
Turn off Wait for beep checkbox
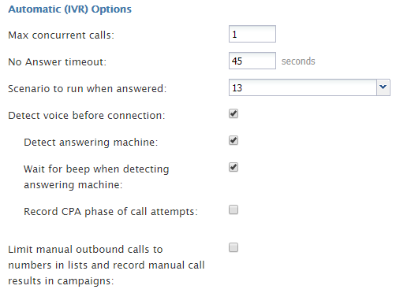[x=233, y=167]
